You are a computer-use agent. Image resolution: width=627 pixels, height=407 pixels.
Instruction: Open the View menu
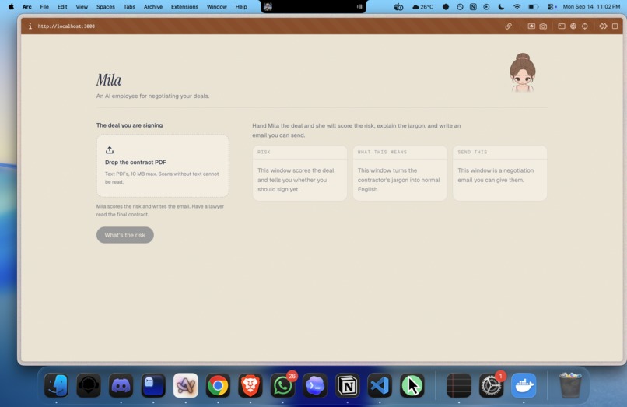click(82, 7)
